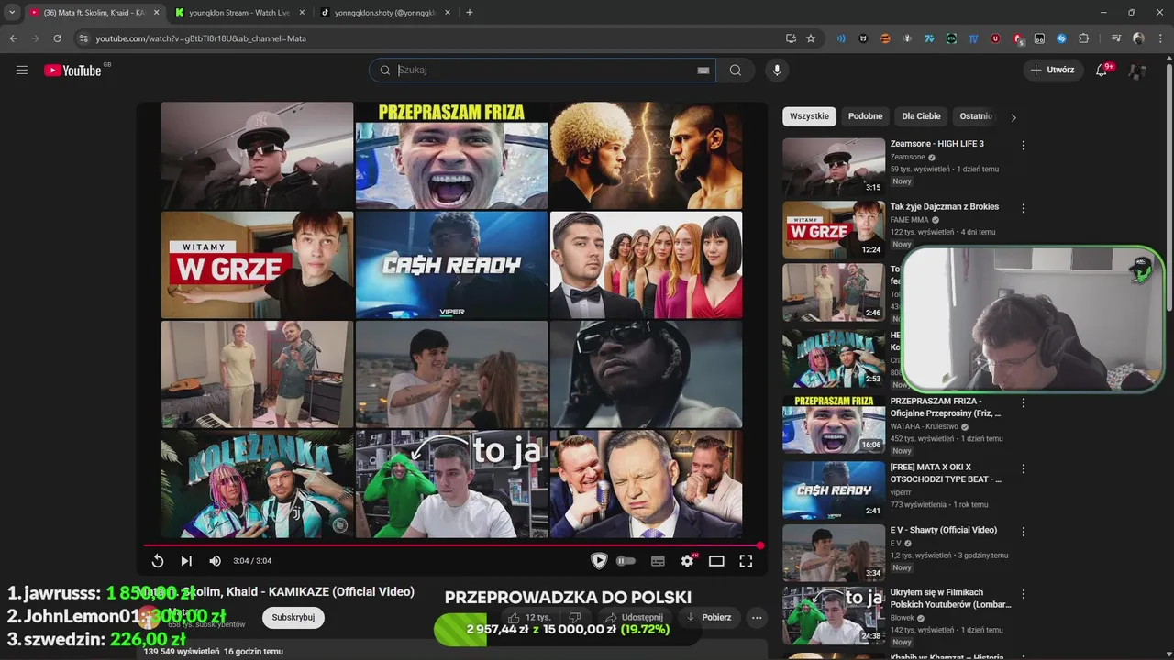Image resolution: width=1174 pixels, height=660 pixels.
Task: Close the current Mata KAMIKAZE tab
Action: click(156, 13)
